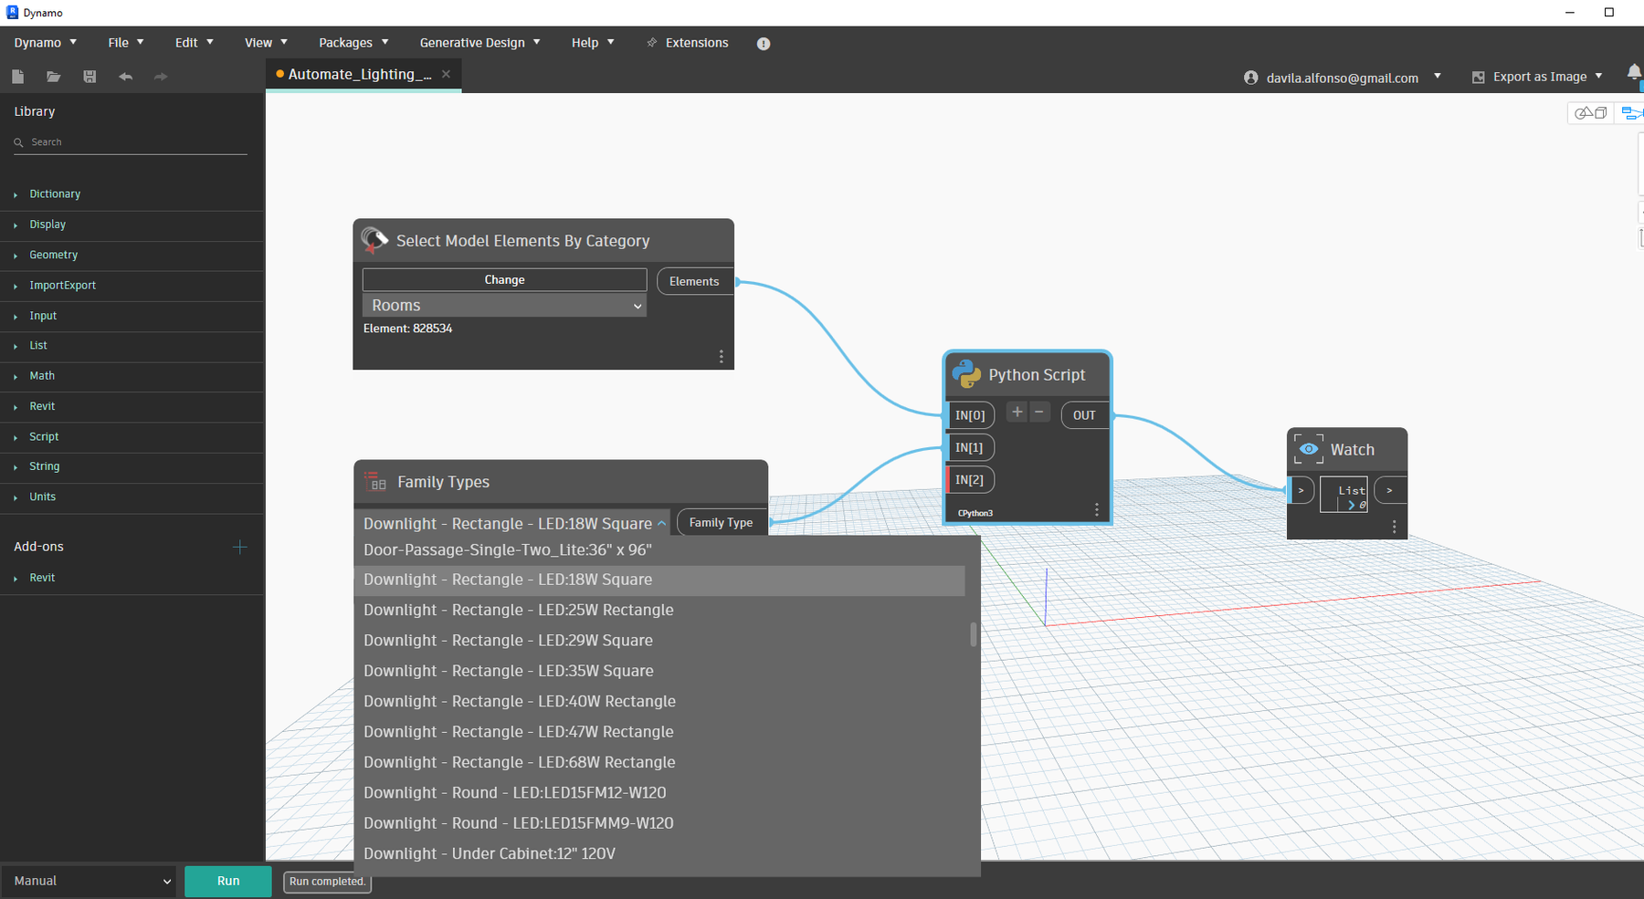Click the Family Types node icon
The image size is (1644, 899).
click(375, 481)
